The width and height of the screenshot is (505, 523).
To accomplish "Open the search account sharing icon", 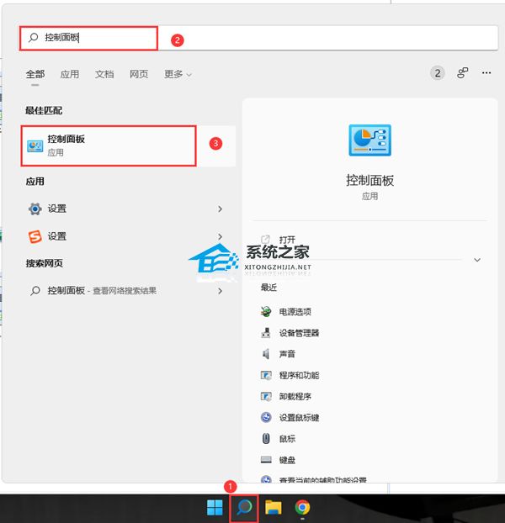I will coord(462,72).
